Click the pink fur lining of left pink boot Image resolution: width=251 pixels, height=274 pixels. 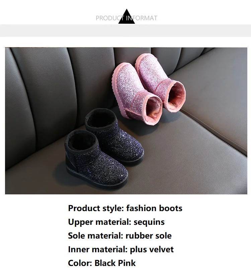coord(154,109)
